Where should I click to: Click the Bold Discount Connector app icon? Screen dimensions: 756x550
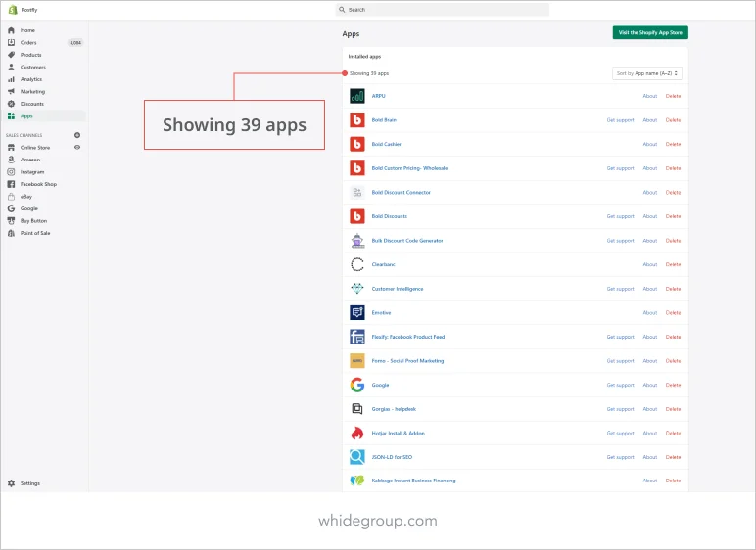pos(356,193)
